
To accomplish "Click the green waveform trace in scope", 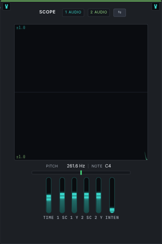I will coord(146,156).
